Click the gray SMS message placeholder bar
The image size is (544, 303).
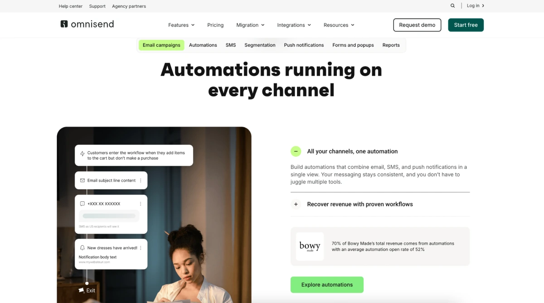click(109, 216)
